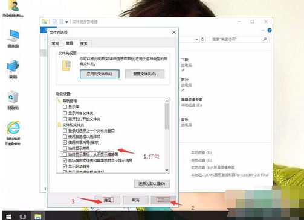Switch to the 常规 tab

(56, 43)
